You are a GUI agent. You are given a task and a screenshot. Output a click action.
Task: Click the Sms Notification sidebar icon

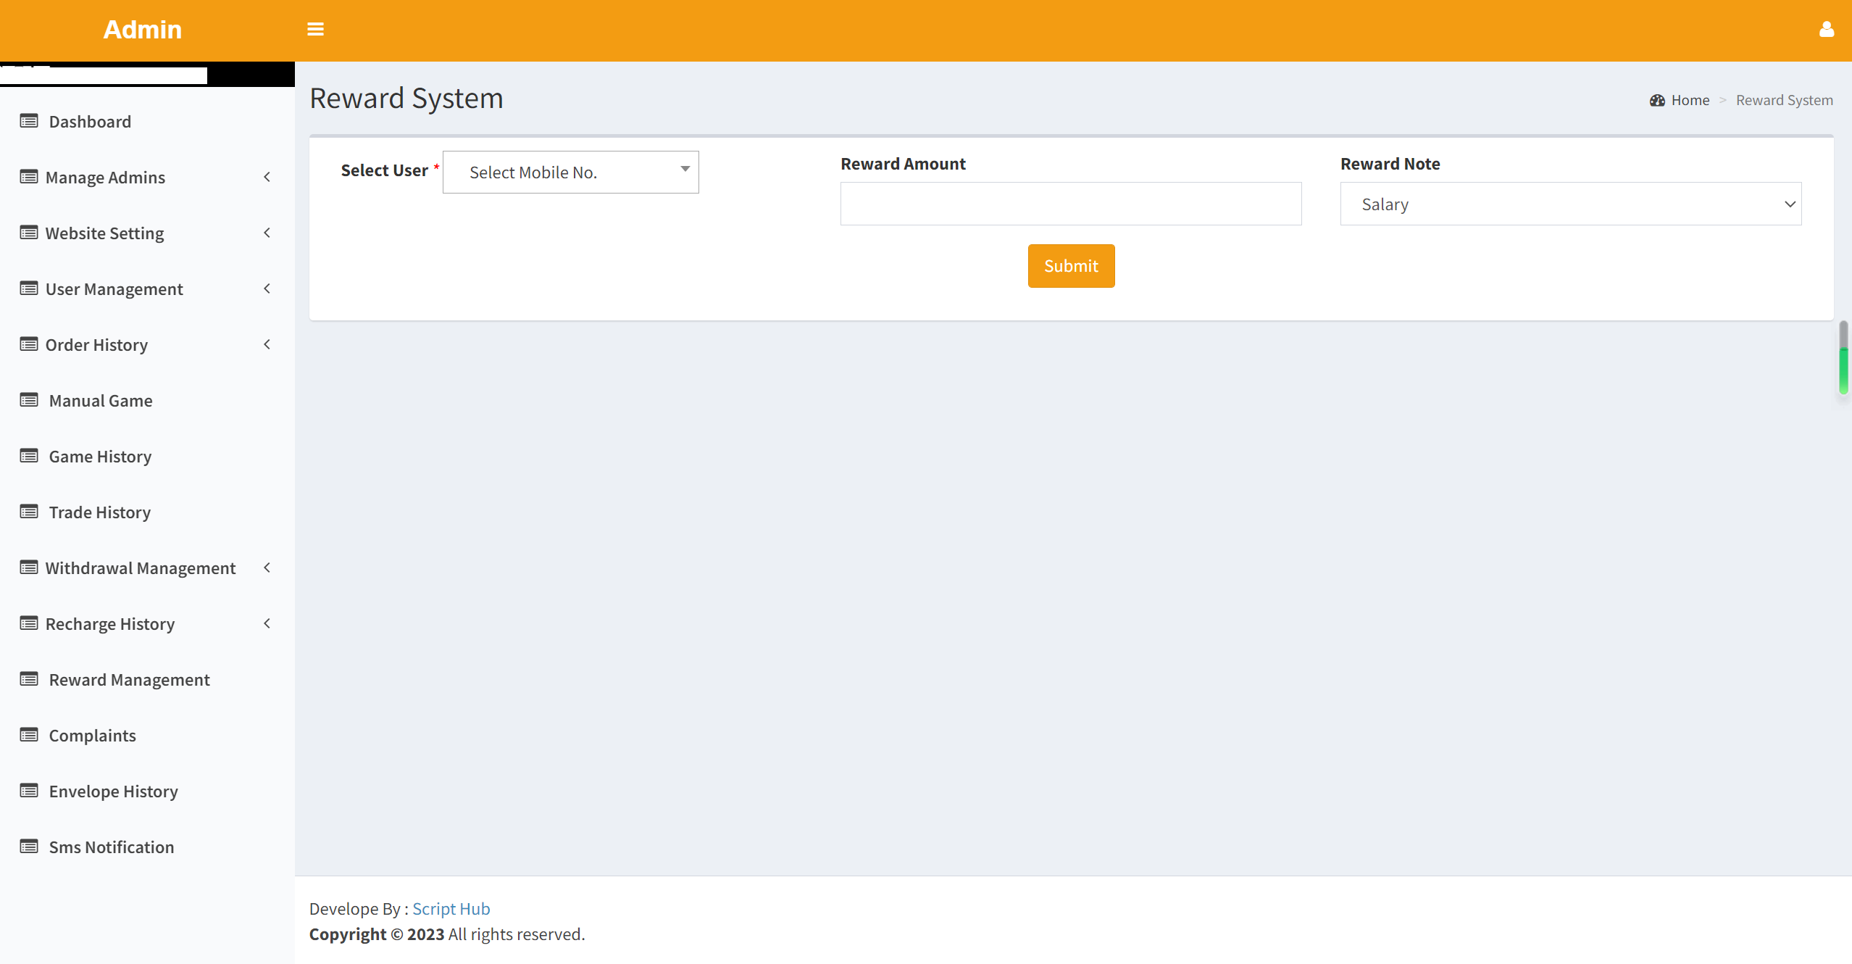coord(29,847)
